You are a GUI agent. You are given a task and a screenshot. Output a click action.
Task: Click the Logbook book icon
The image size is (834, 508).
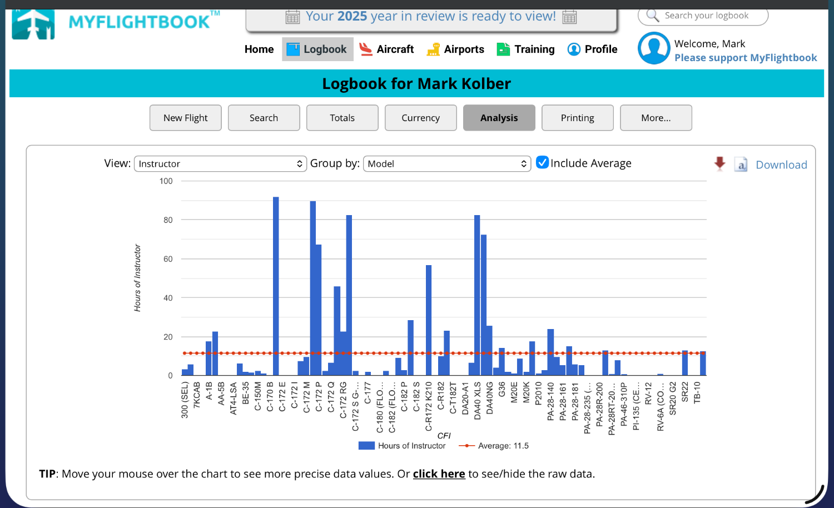pos(293,49)
